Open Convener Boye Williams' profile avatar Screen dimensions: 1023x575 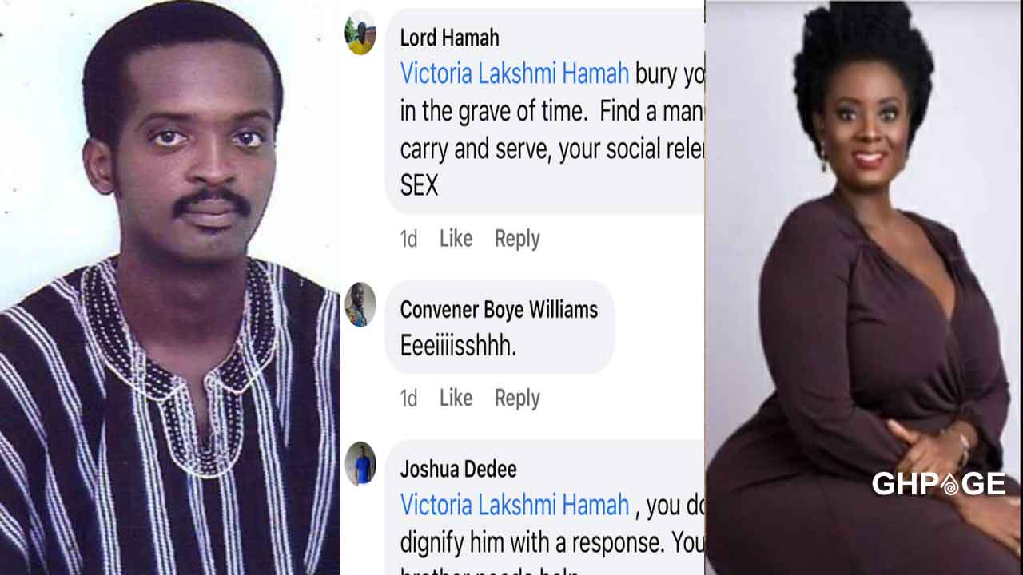tap(360, 304)
